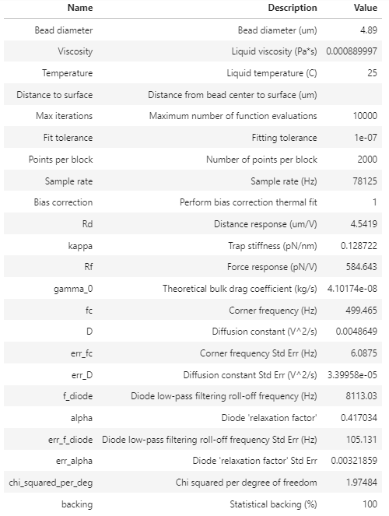389x516 pixels.
Task: Click the fc corner frequency value
Action: 361,311
